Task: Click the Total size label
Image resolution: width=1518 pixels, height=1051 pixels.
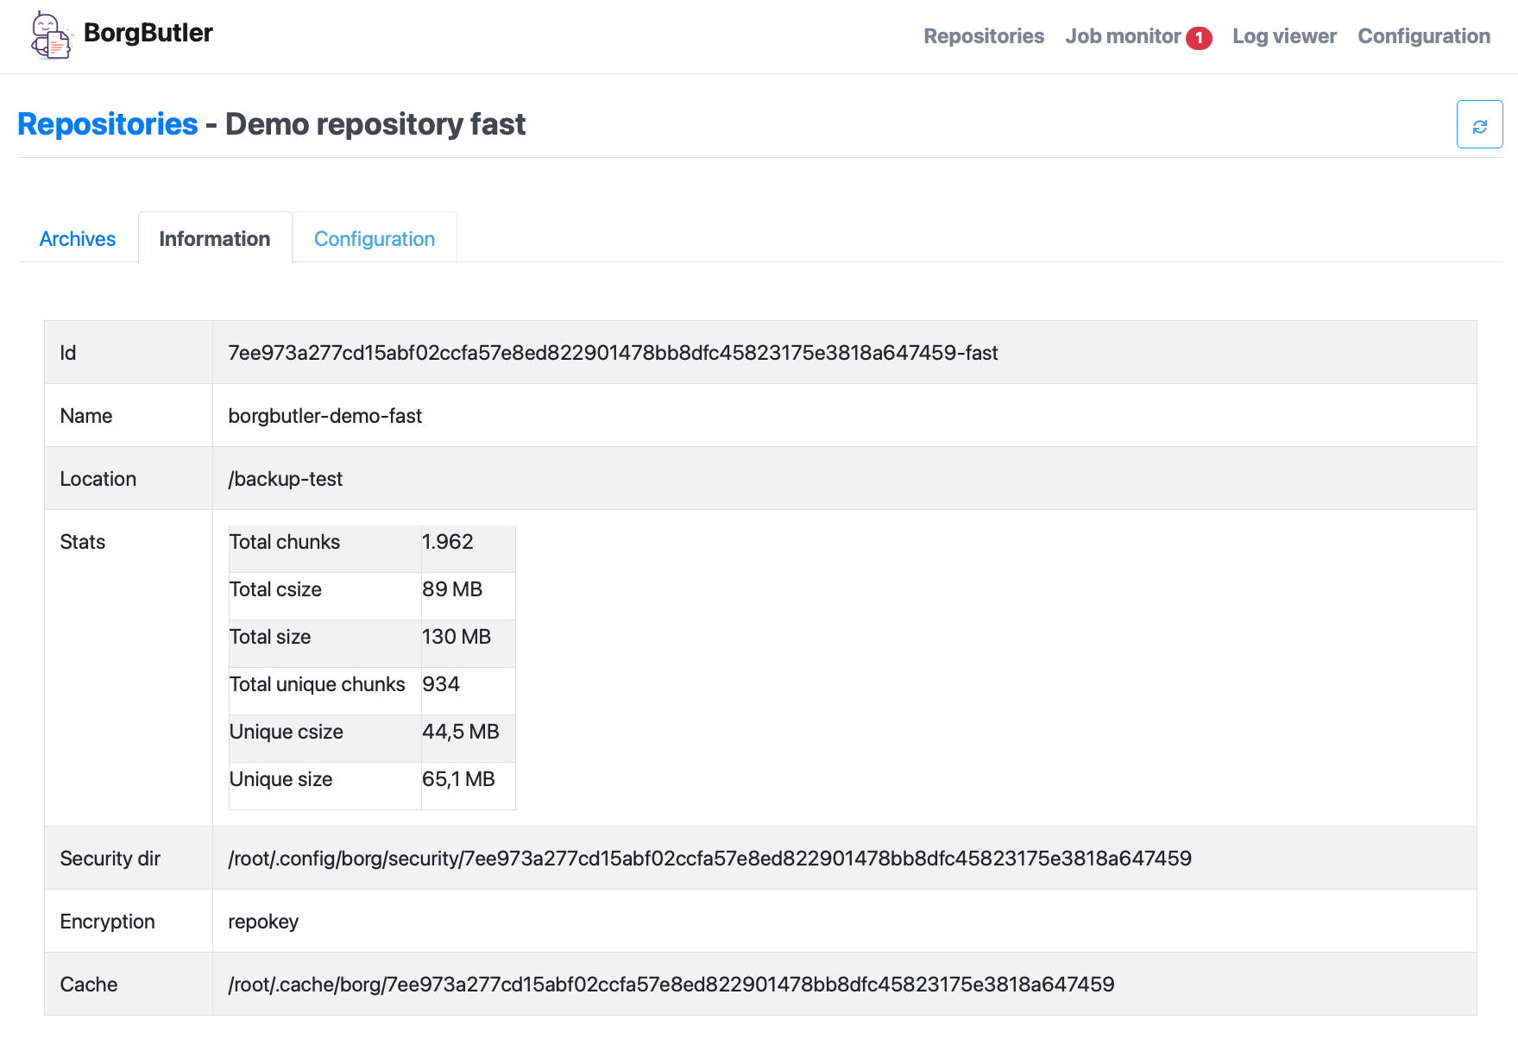Action: coord(270,637)
